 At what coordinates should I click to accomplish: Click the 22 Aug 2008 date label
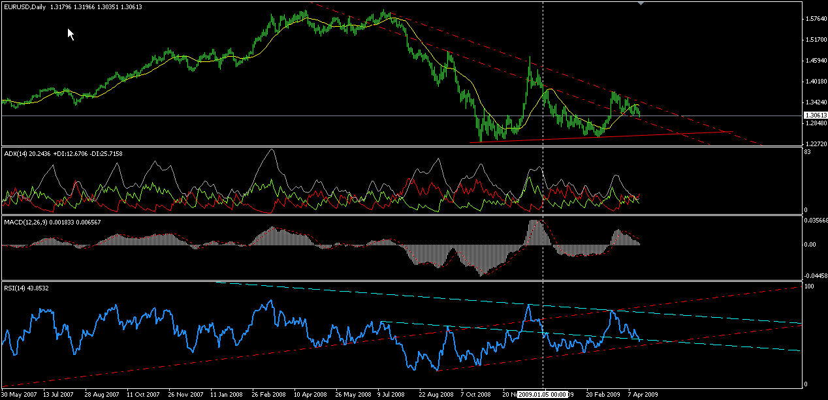[x=437, y=394]
